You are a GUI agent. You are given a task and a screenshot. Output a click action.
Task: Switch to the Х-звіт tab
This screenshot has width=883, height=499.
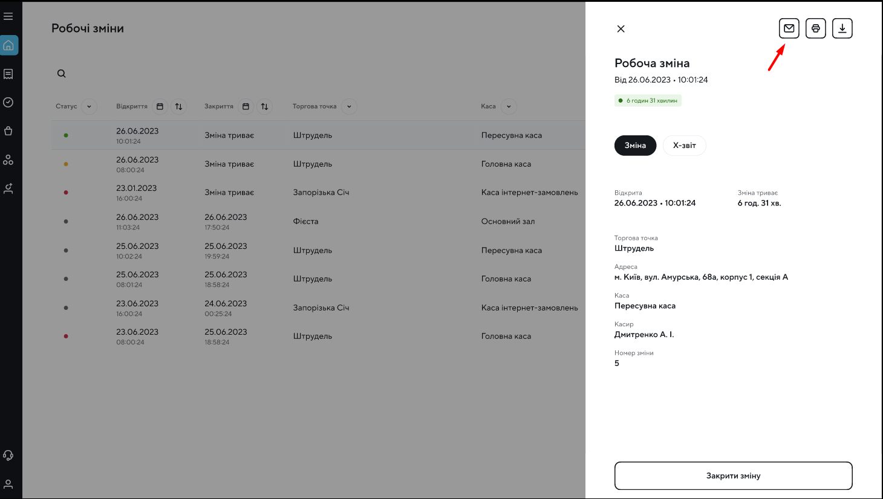click(x=684, y=146)
